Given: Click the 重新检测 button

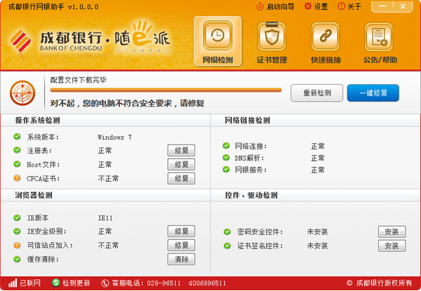Looking at the screenshot, I should coord(316,93).
